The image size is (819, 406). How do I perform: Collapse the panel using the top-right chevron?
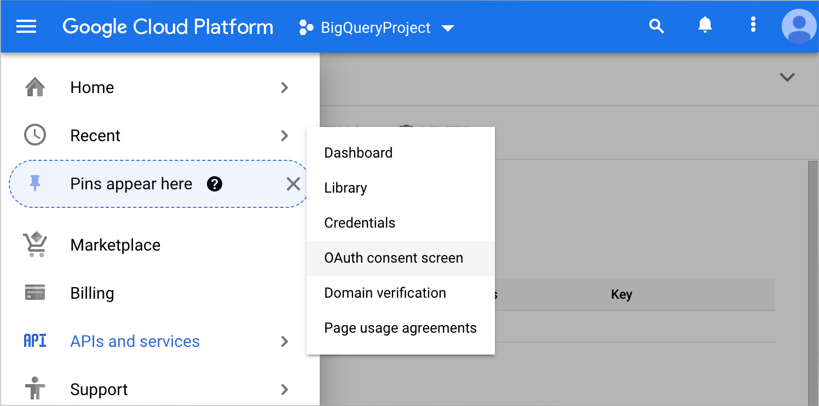(787, 77)
